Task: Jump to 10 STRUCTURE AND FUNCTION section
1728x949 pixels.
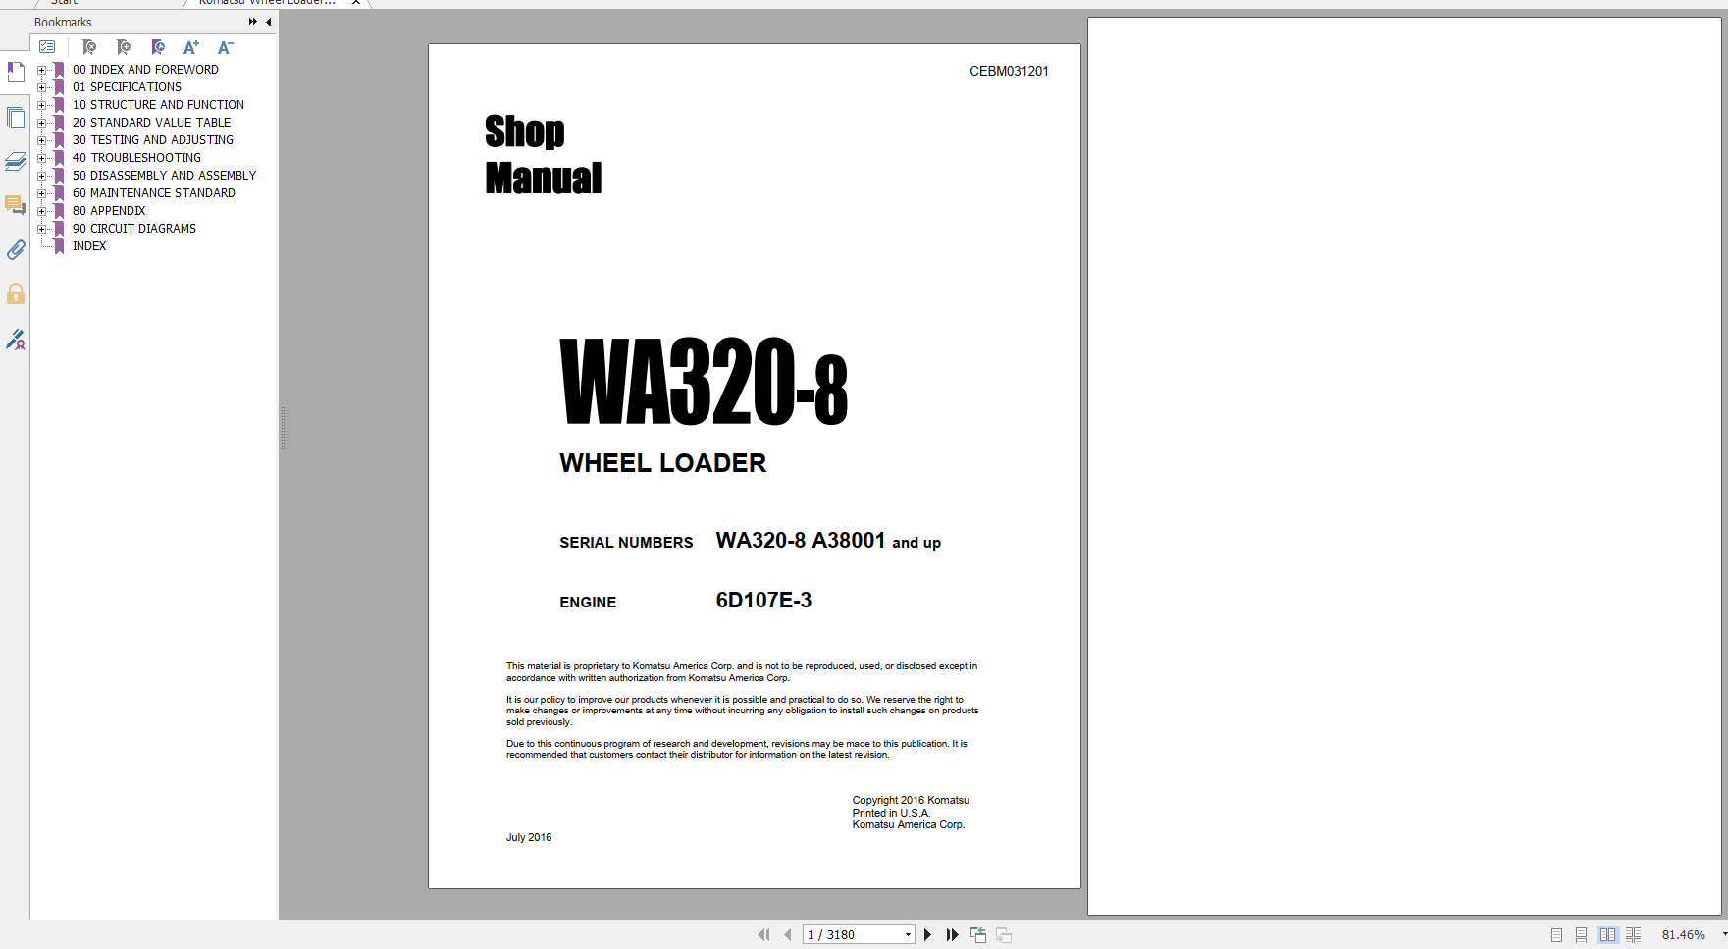Action: tap(158, 105)
